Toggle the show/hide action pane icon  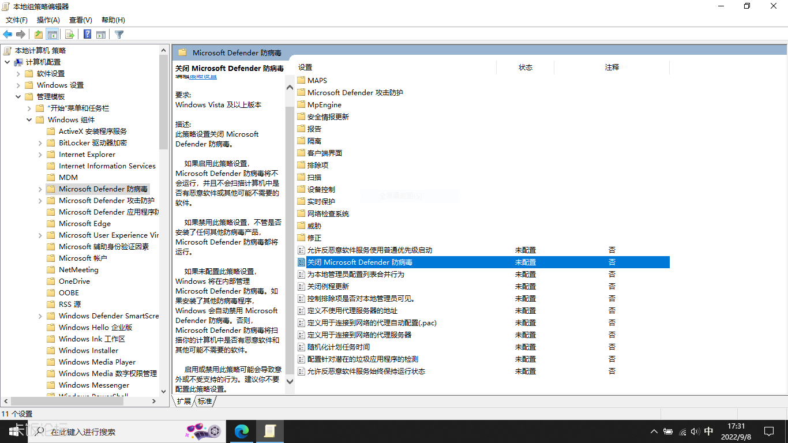[101, 35]
